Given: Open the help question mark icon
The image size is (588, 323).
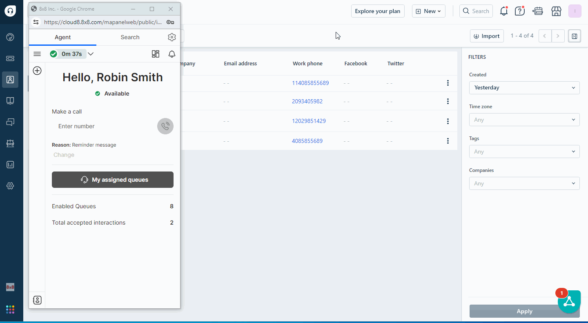Looking at the screenshot, I should tap(519, 11).
